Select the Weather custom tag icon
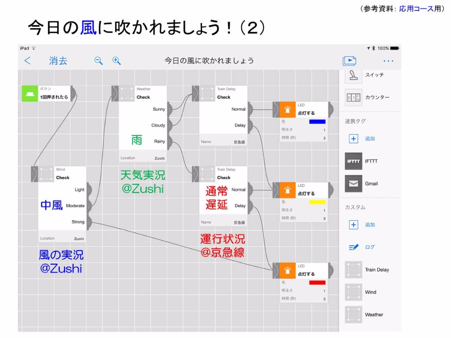Screen dimensions: 451x338 354,315
